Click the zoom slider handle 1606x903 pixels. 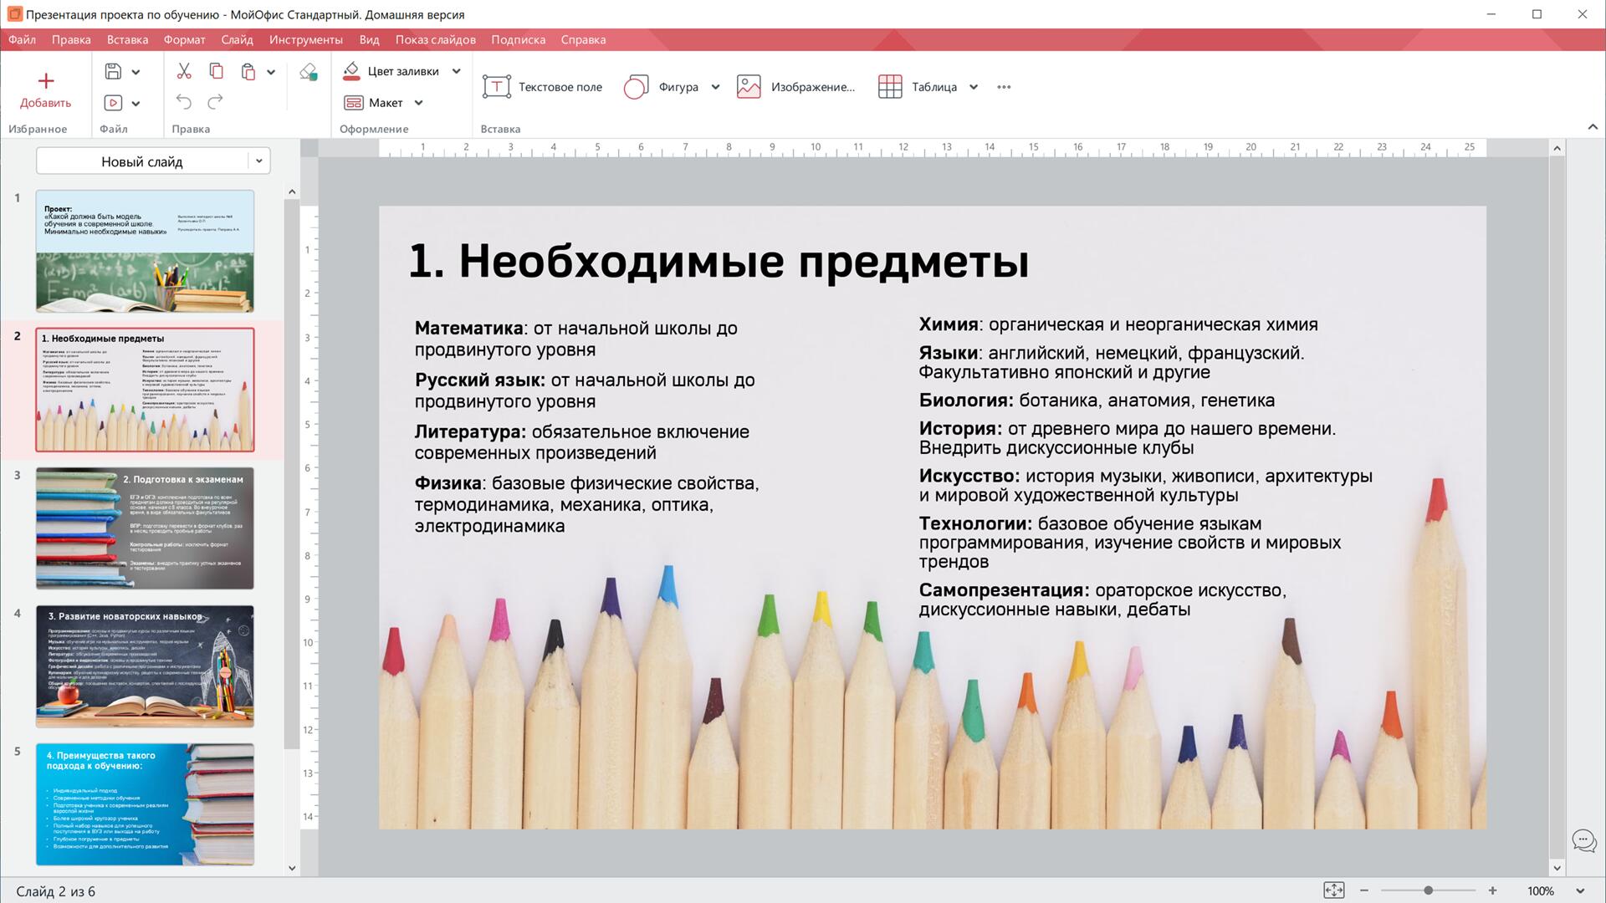pos(1428,890)
